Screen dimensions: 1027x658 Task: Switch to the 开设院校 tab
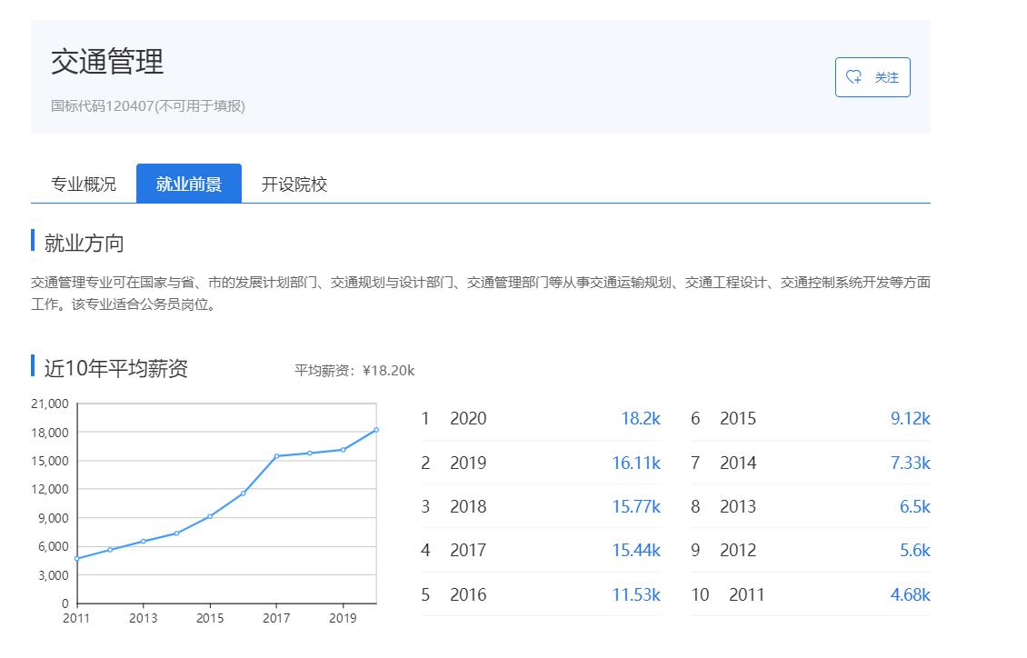[294, 184]
